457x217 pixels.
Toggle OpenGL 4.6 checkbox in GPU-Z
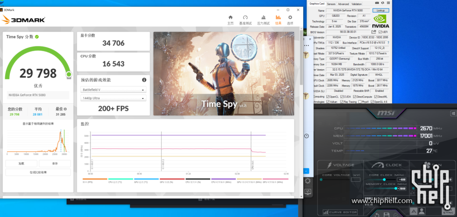pos(372,102)
